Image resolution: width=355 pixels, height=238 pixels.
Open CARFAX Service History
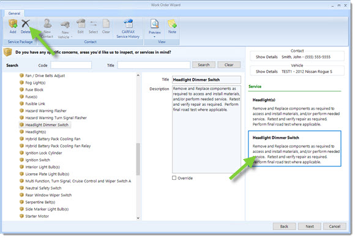(128, 29)
